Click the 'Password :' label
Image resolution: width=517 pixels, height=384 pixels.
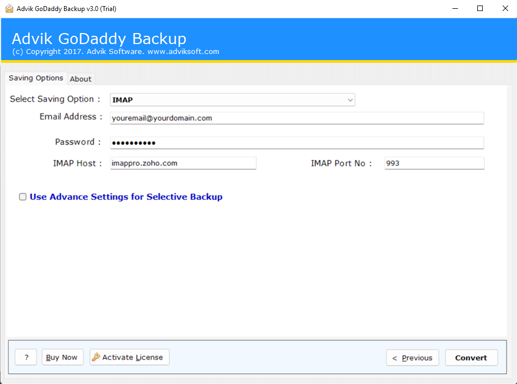tap(78, 142)
